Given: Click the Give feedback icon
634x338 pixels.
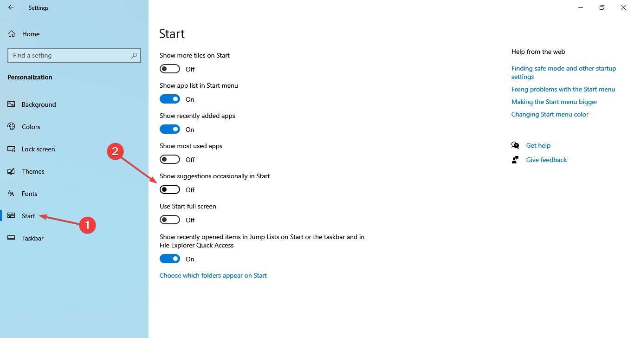Looking at the screenshot, I should click(x=515, y=159).
